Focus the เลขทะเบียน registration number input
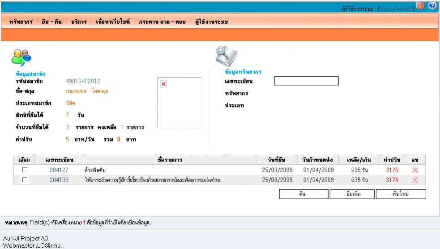The image size is (440, 249). point(307,81)
